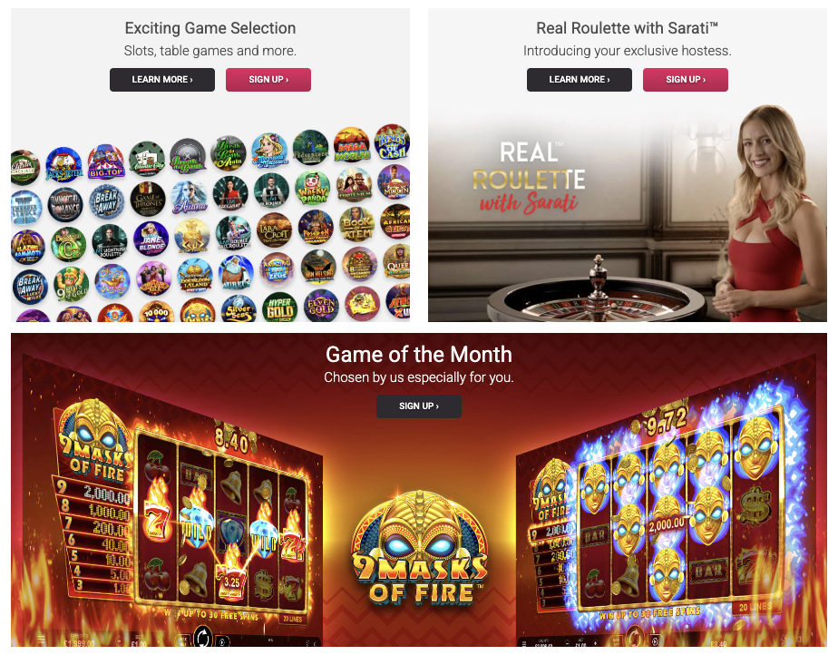Open the 9 Pots of Gold icon
This screenshot has width=838, height=655.
pos(71,284)
